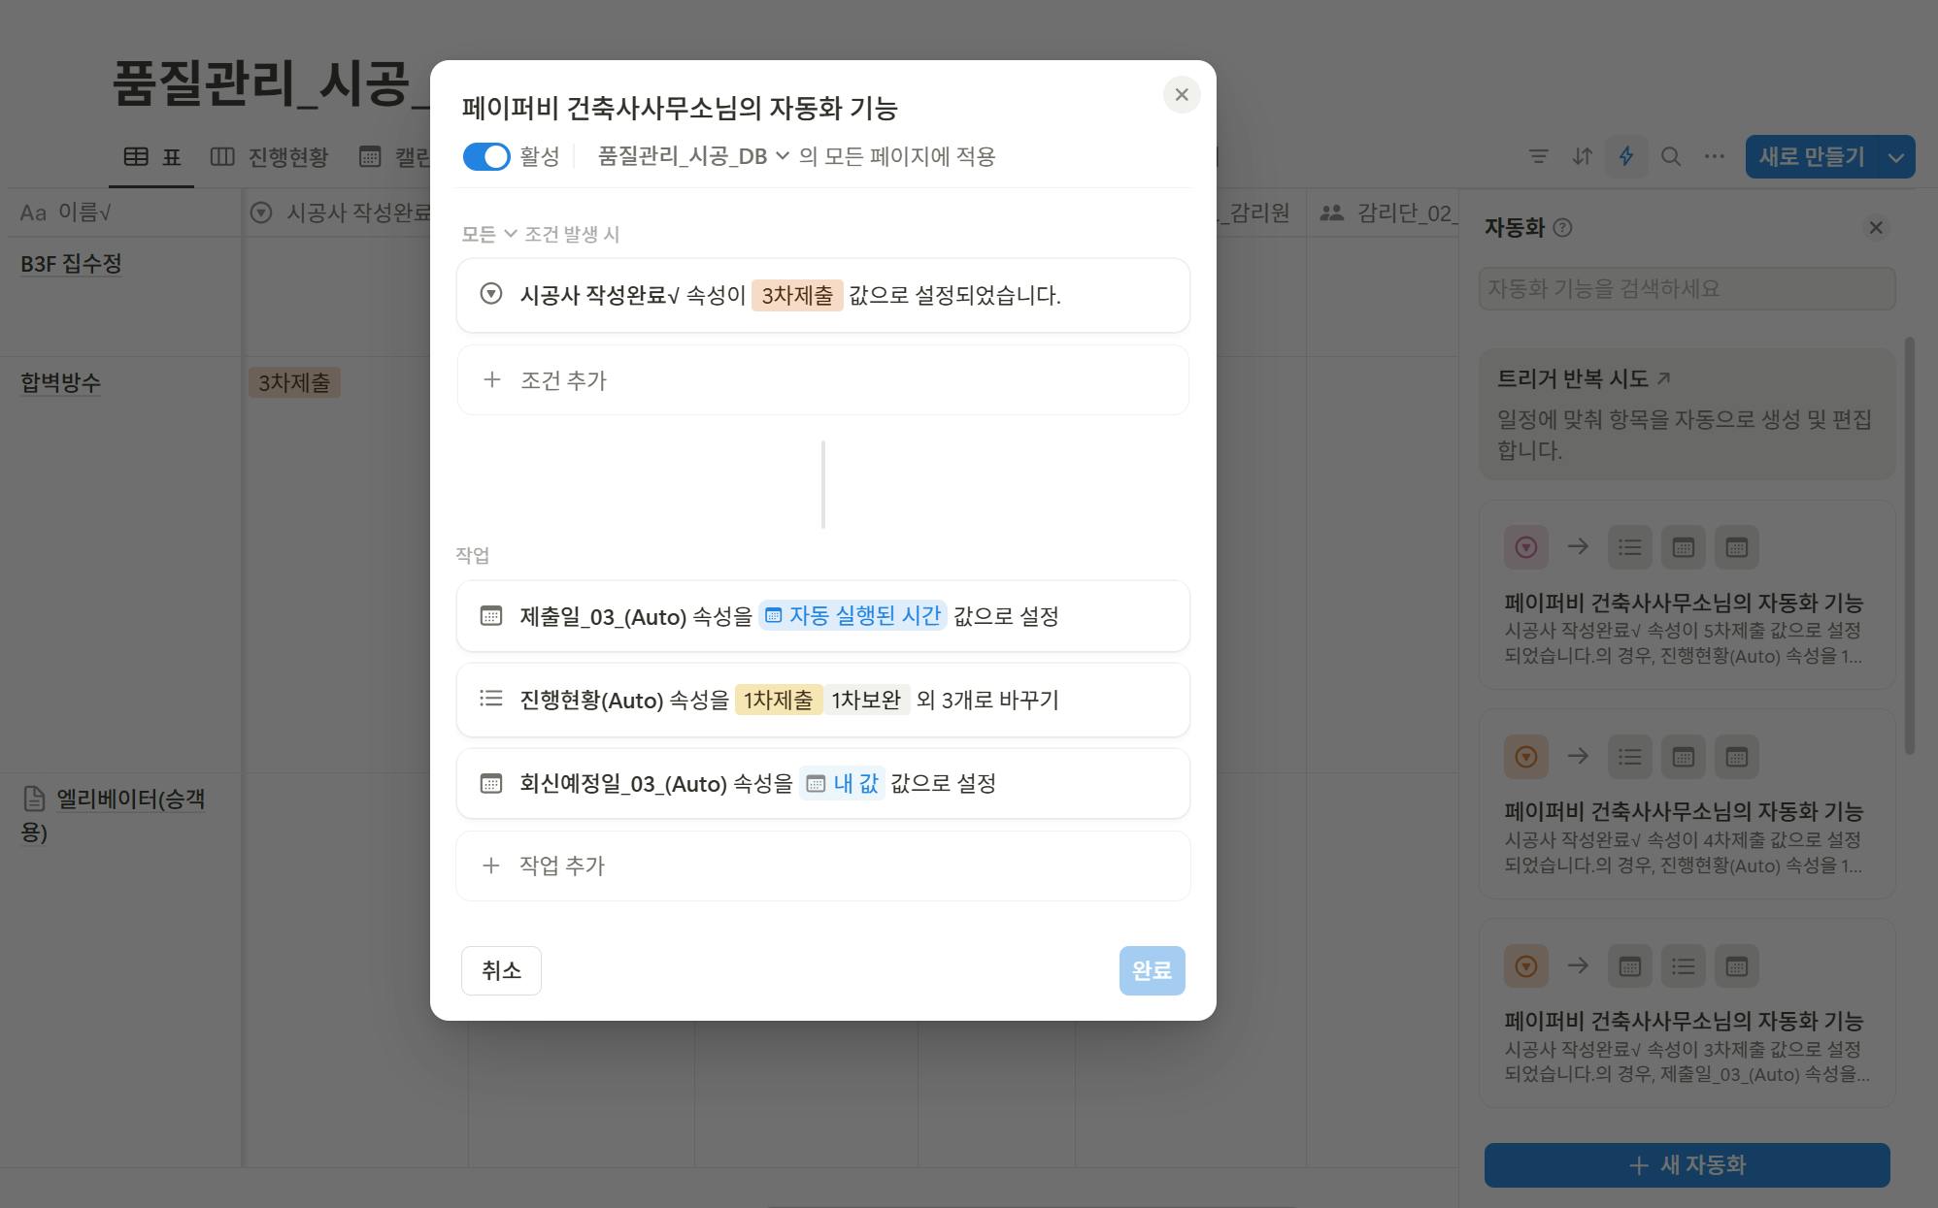Focus the 자동화 기능을 검색하세요 search field
Image resolution: width=1938 pixels, height=1208 pixels.
(x=1687, y=289)
